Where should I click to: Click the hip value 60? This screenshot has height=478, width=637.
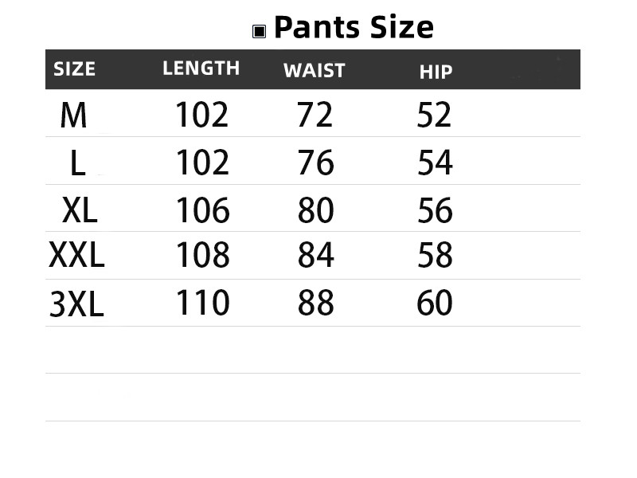pos(435,304)
